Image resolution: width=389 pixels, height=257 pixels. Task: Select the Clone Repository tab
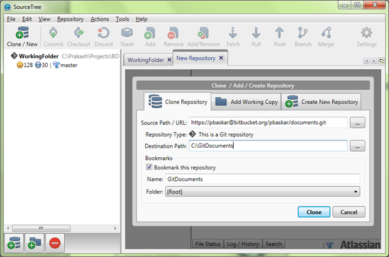pos(178,102)
